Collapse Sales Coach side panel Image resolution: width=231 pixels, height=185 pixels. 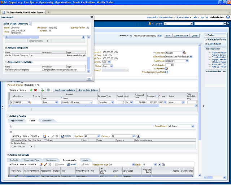pyautogui.click(x=206, y=44)
